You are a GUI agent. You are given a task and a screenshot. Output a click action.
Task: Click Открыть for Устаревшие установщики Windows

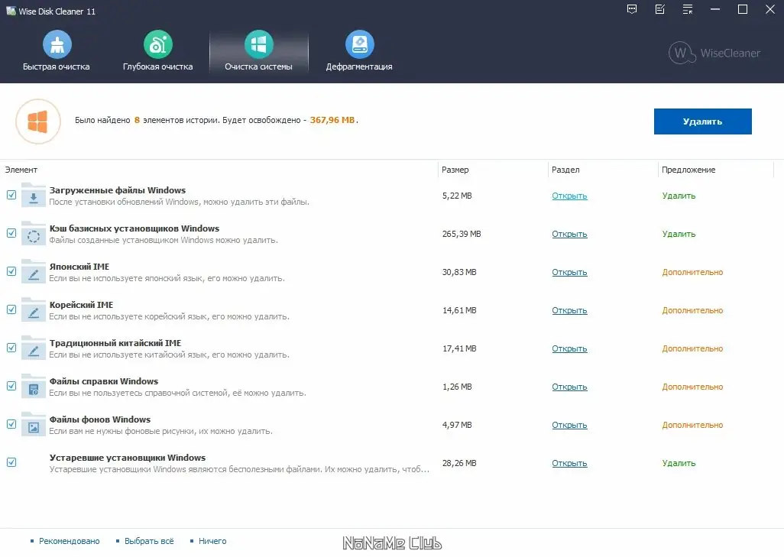pos(569,464)
